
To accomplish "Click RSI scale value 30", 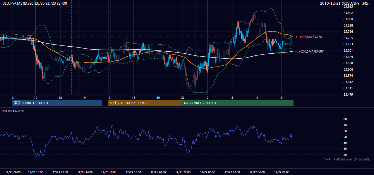I will (345, 148).
